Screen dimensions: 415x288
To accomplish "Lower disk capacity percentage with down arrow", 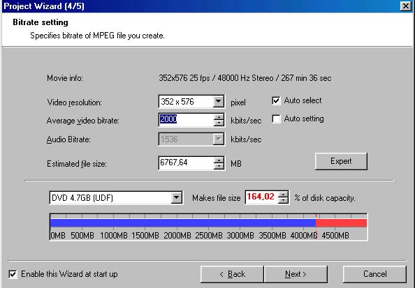I will pos(283,201).
